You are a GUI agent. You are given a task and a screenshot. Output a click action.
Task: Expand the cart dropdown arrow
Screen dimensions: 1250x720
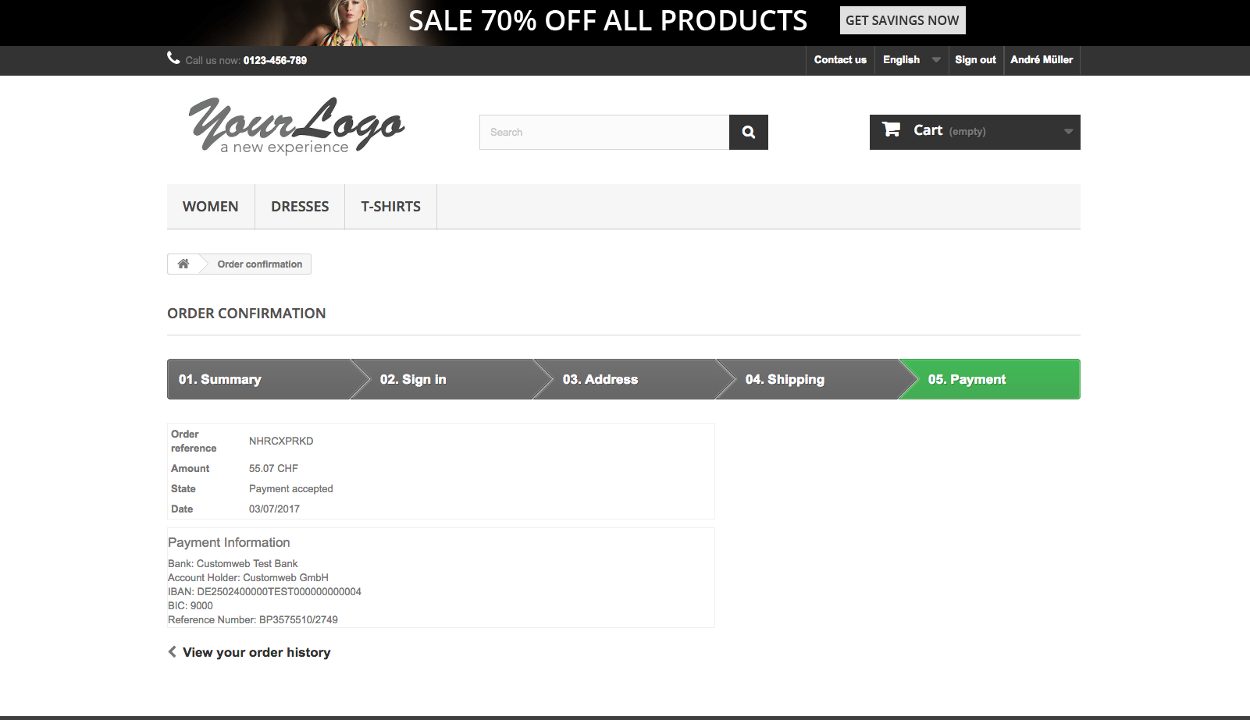pos(1067,132)
